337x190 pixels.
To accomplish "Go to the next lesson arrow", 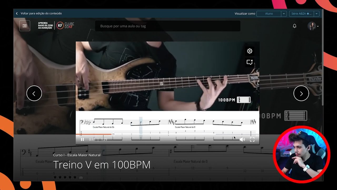I will point(301,93).
